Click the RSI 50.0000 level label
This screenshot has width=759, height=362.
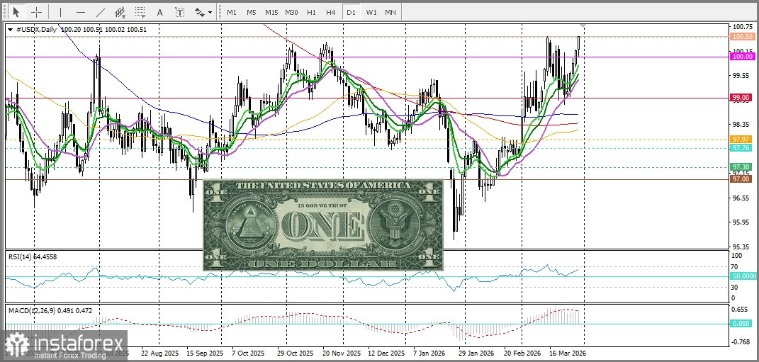pyautogui.click(x=742, y=276)
